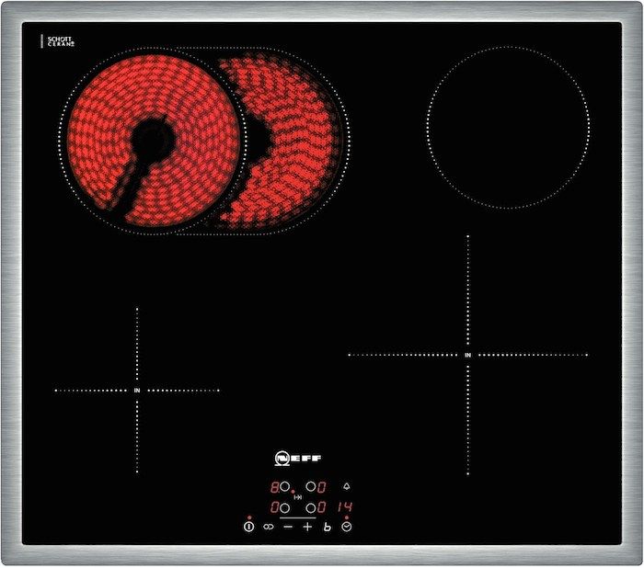644x568 pixels.
Task: Tap the timer display showing 14
Action: 347,507
